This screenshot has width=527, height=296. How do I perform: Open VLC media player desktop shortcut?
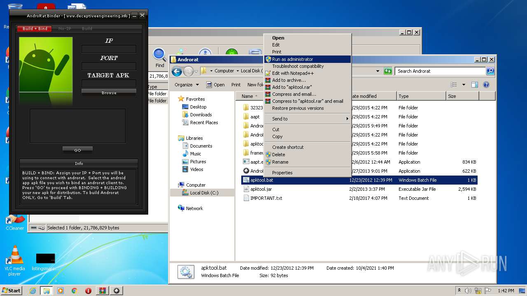pos(15,261)
